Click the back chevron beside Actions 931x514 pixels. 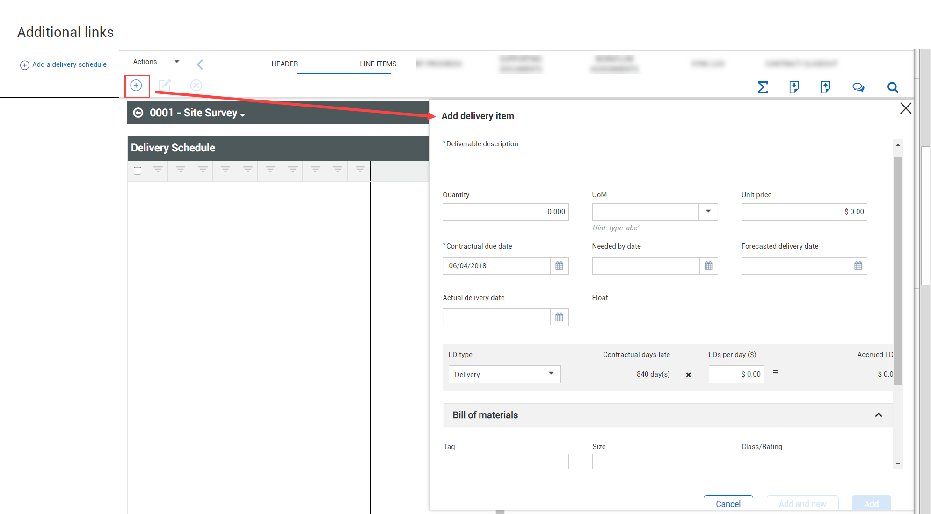[200, 64]
